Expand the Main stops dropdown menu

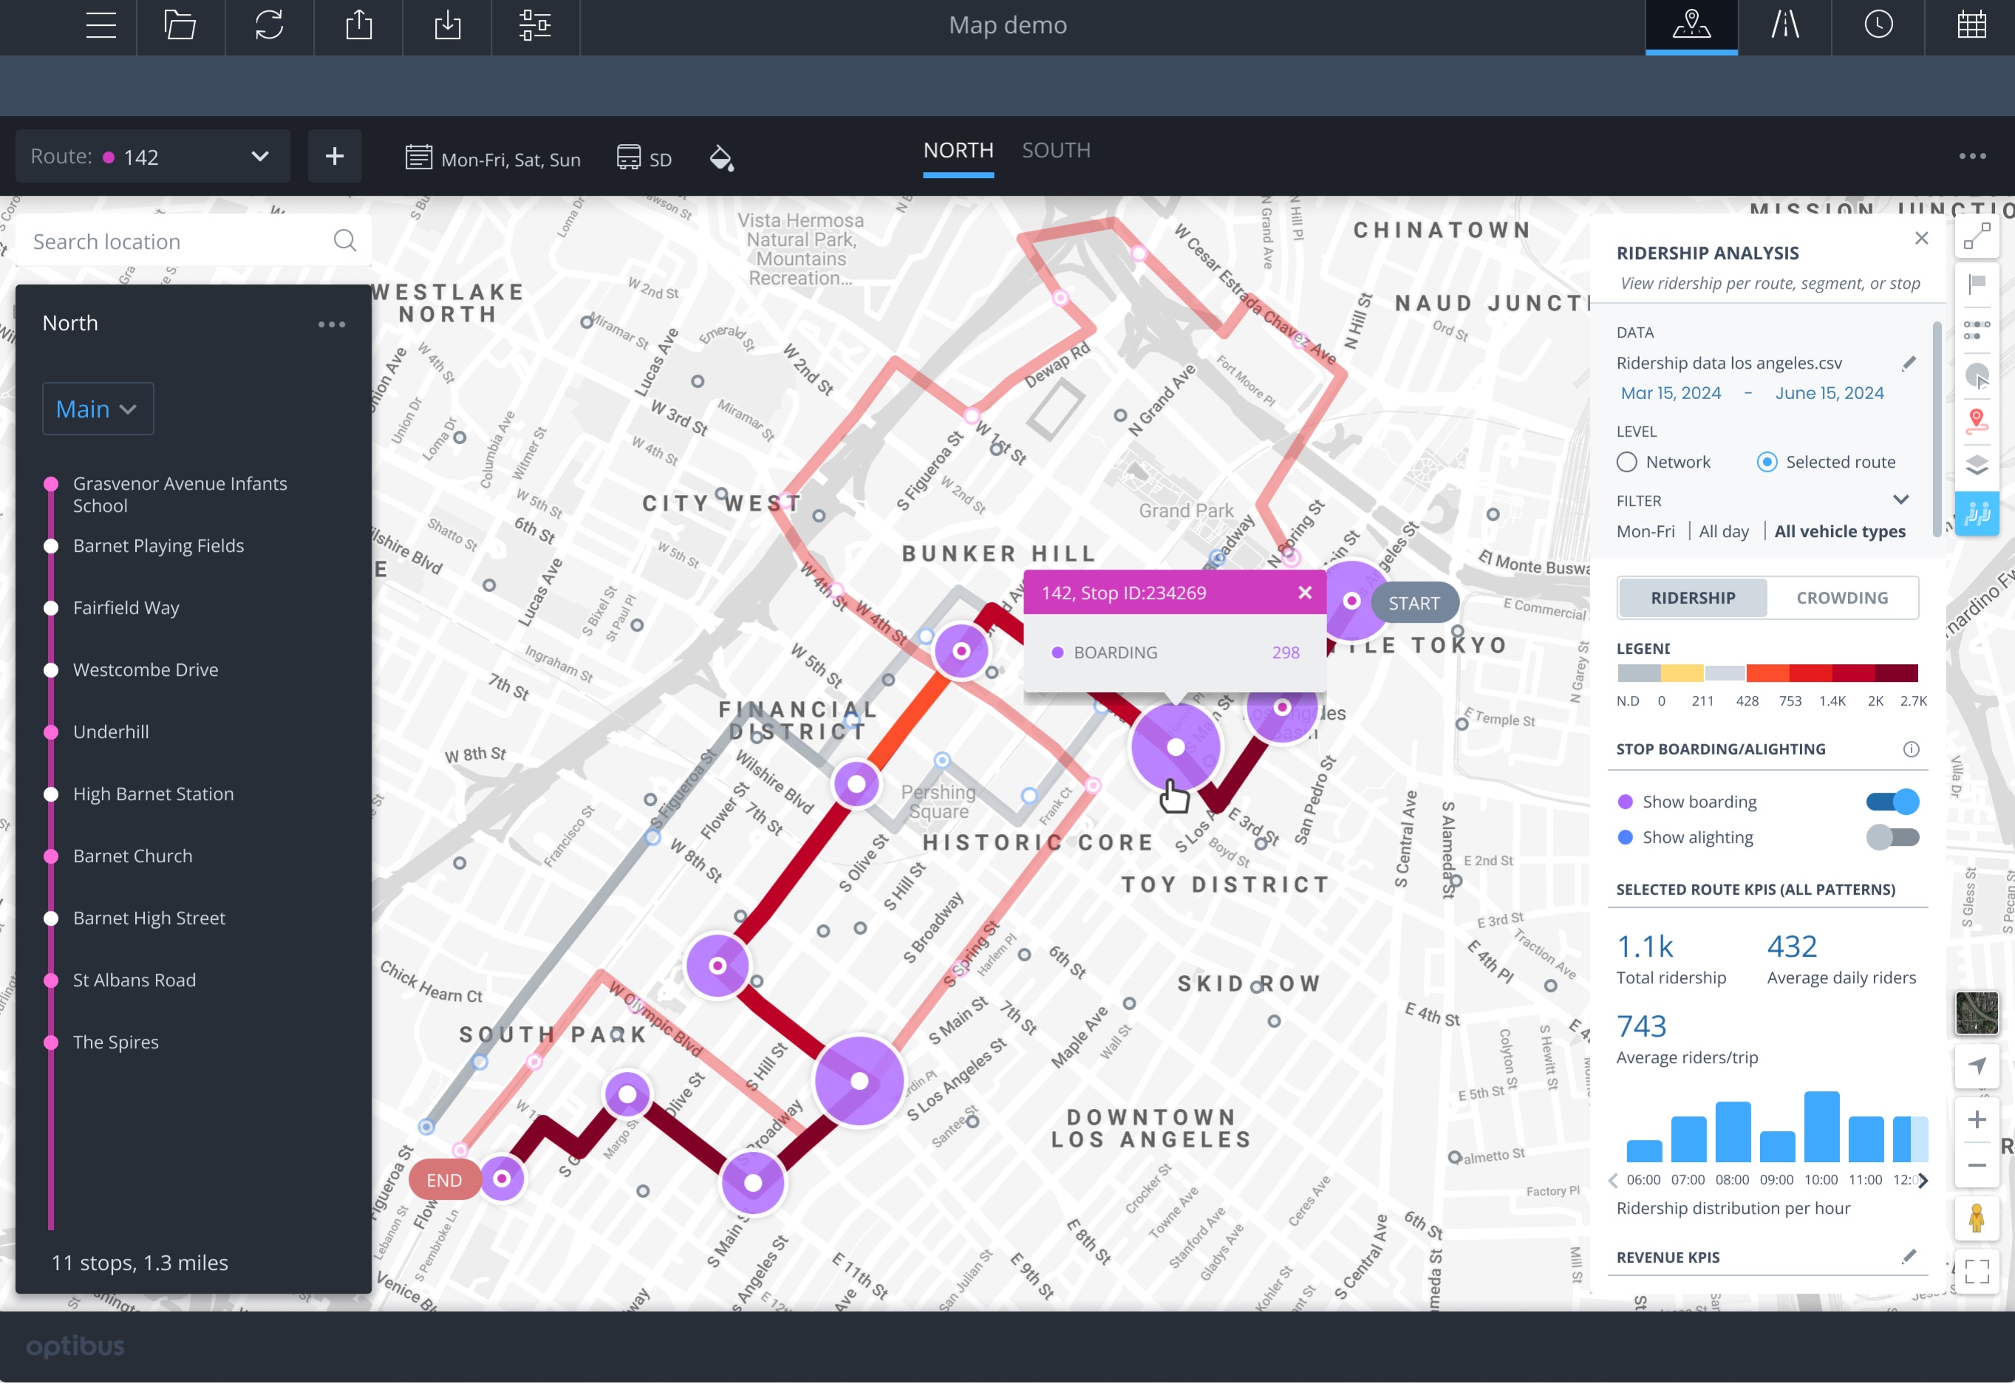click(x=98, y=409)
